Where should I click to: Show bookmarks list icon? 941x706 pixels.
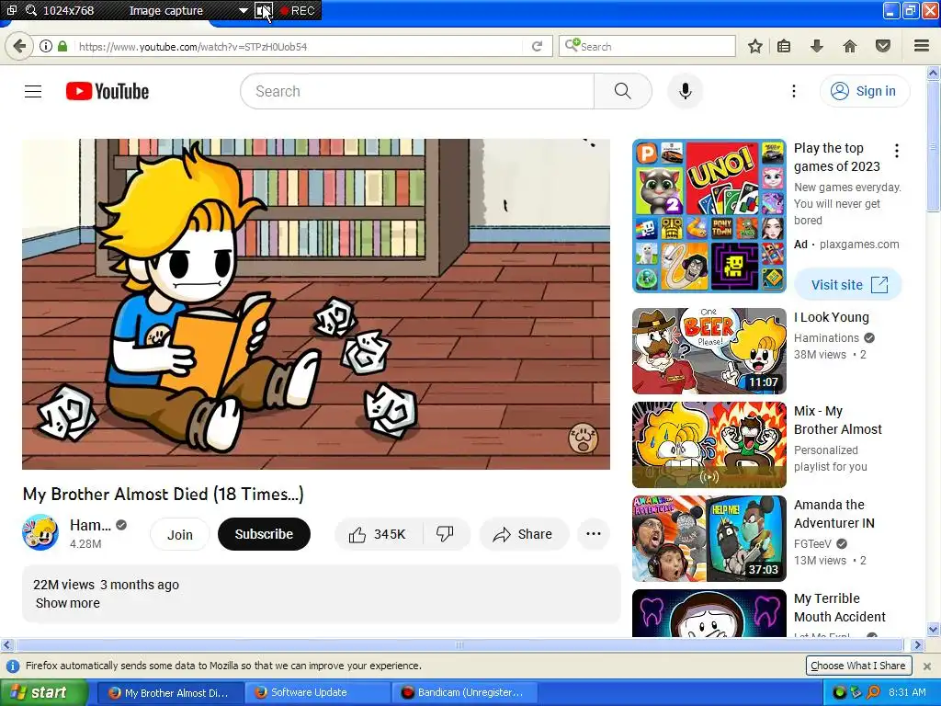tap(784, 46)
